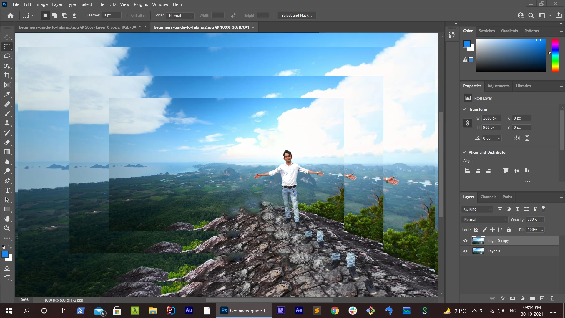Click the Select and Mask button

pos(296,16)
